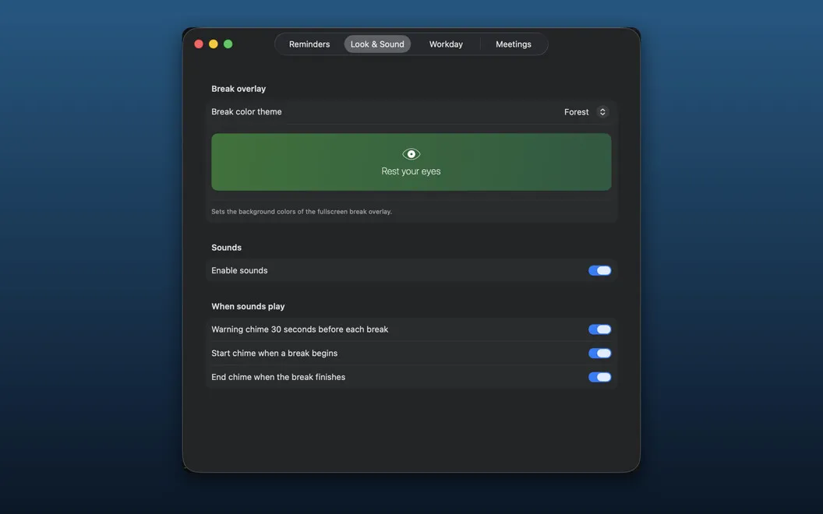Select the Look & Sound tab
This screenshot has width=823, height=514.
pyautogui.click(x=377, y=44)
